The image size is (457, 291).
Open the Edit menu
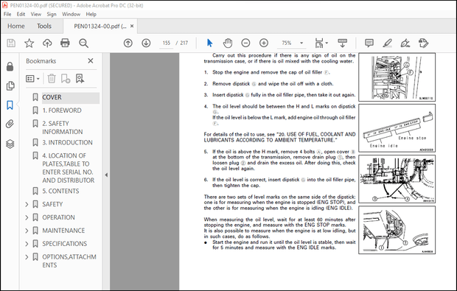pyautogui.click(x=21, y=14)
